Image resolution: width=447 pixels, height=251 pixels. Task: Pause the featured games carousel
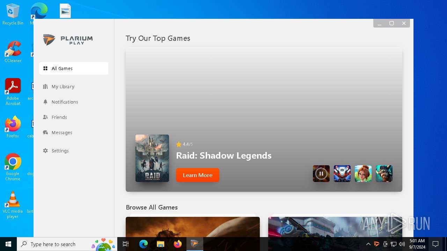point(321,174)
